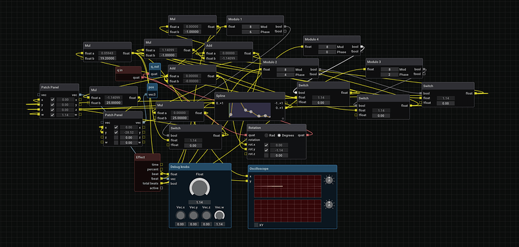The height and width of the screenshot is (247, 519).
Task: Select the q:in node title
Action: click(x=120, y=70)
